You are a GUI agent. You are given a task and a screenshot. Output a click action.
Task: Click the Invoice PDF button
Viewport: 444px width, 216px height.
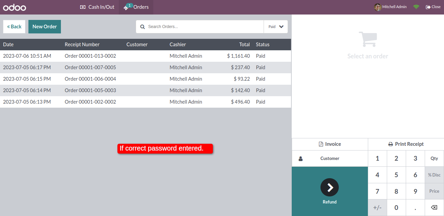330,144
